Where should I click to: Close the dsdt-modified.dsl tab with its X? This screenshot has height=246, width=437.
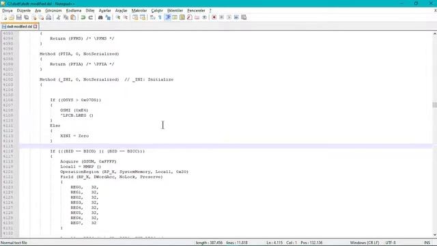[x=36, y=27]
